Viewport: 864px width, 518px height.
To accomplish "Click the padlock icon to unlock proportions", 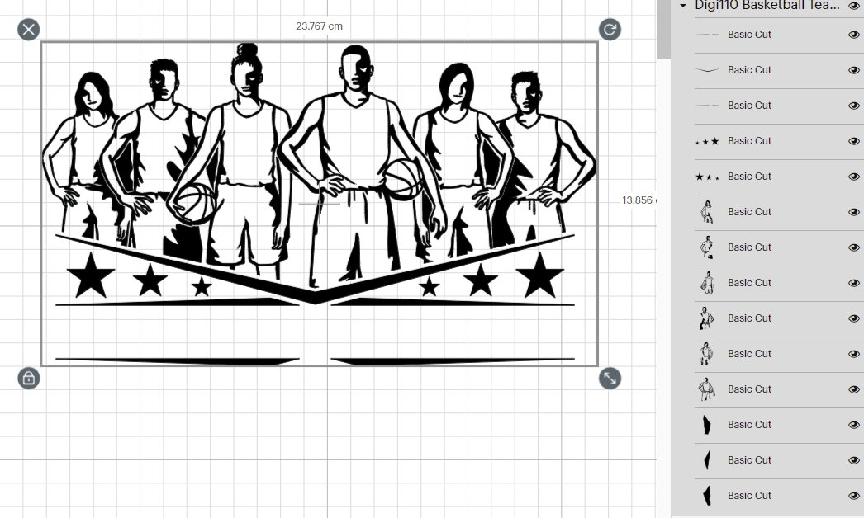I will 28,379.
